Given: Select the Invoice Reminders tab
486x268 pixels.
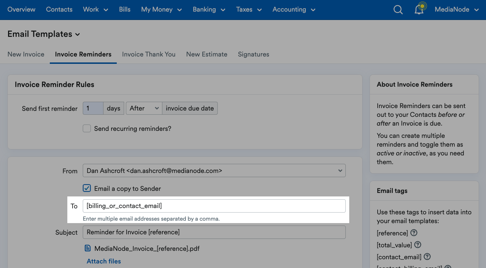Looking at the screenshot, I should pyautogui.click(x=83, y=54).
